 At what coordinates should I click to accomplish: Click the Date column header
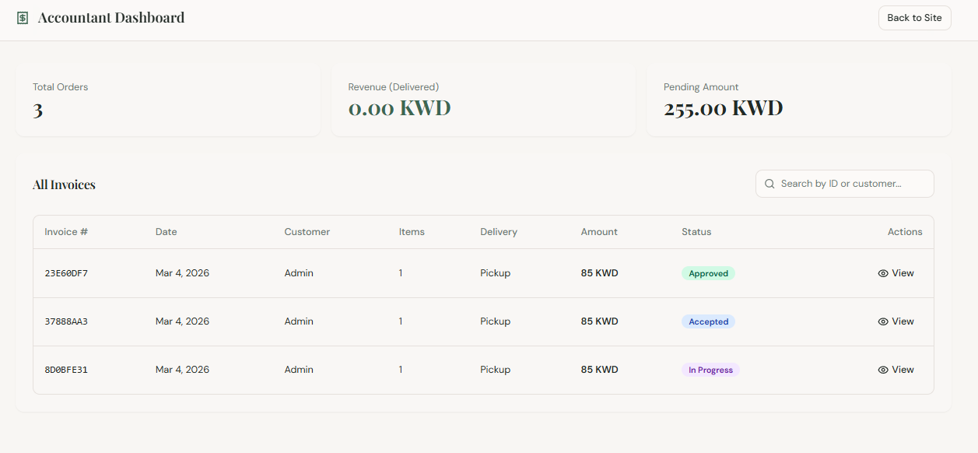[x=167, y=232]
